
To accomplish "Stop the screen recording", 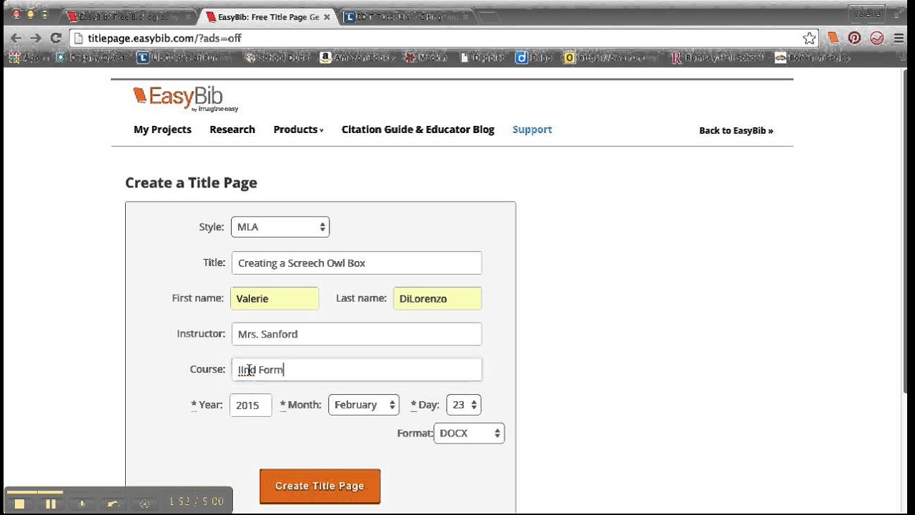I will click(19, 504).
